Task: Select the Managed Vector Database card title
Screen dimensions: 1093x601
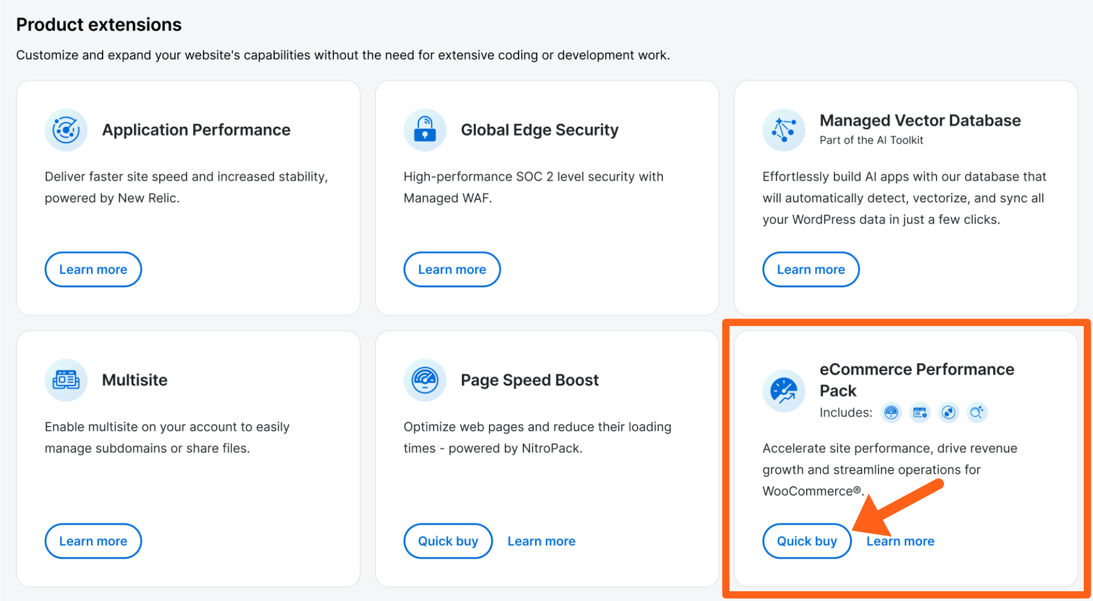Action: (920, 120)
